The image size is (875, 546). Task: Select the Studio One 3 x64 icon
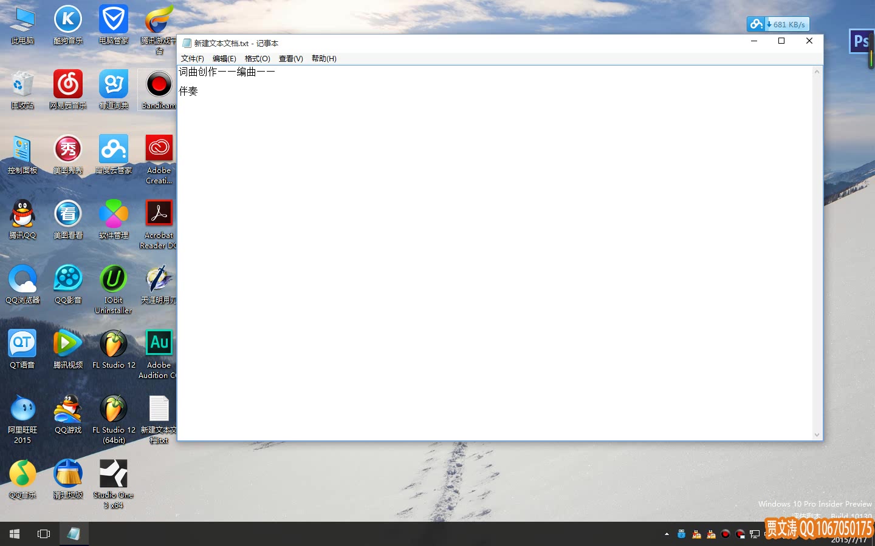[x=114, y=484]
